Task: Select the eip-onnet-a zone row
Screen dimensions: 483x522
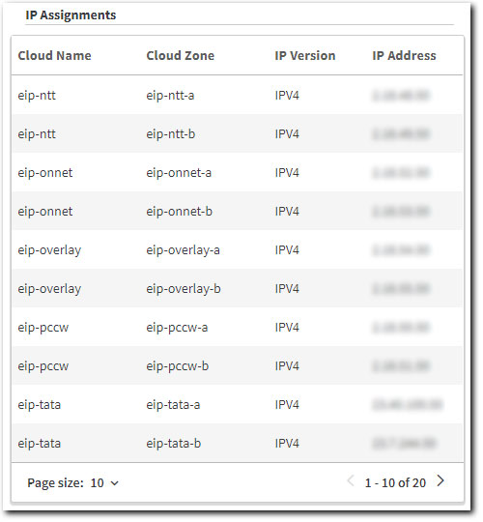Action: 238,172
